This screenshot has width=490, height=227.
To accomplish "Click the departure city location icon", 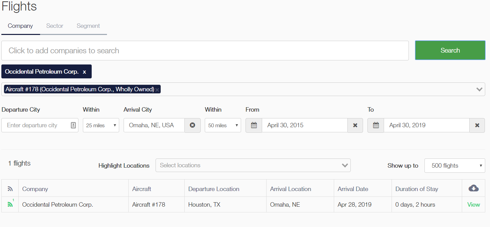I will click(x=73, y=125).
